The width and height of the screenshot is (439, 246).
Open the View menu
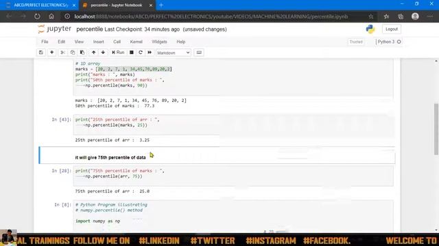79,42
